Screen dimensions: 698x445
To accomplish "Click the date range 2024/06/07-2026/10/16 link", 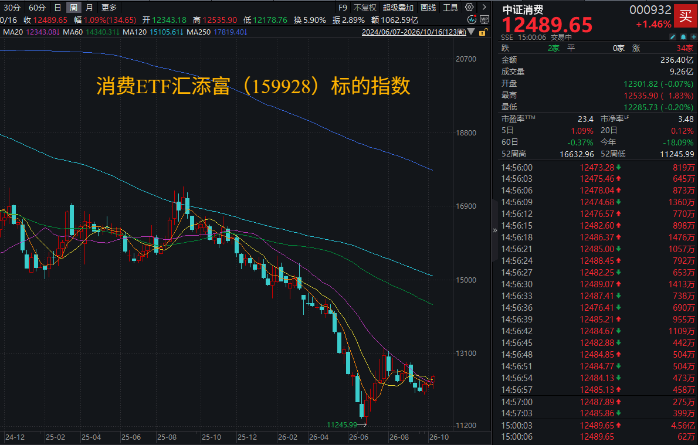I will click(414, 32).
